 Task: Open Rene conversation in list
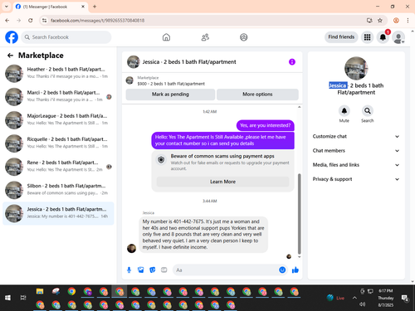click(58, 167)
